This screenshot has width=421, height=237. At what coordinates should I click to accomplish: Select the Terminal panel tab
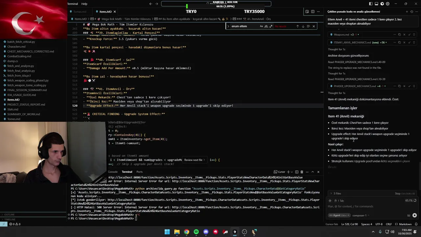(127, 172)
